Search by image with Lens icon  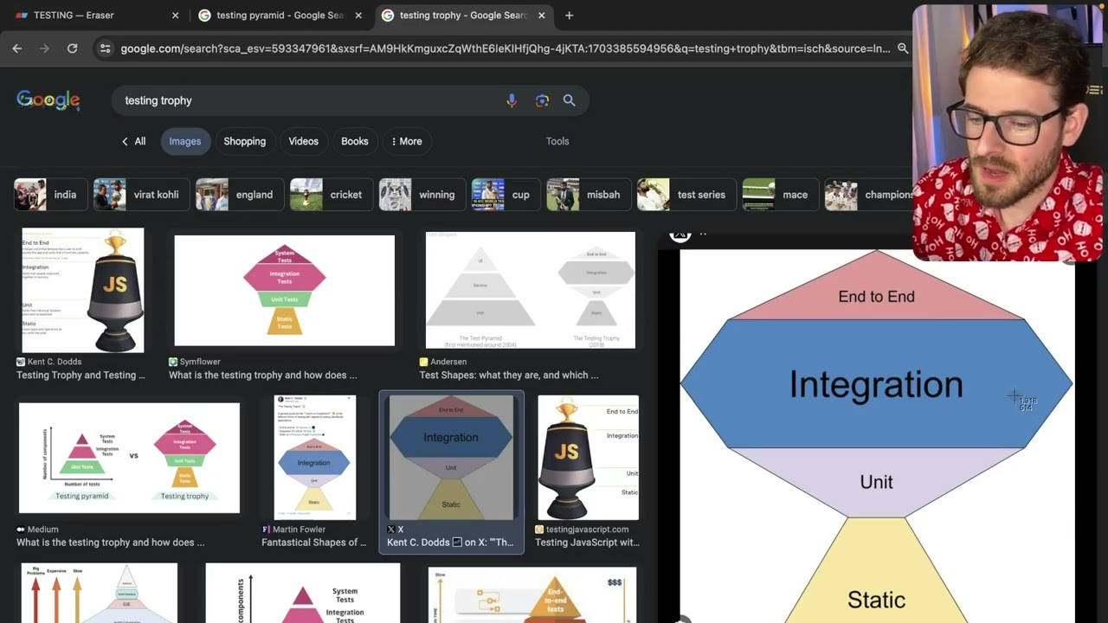click(x=542, y=100)
